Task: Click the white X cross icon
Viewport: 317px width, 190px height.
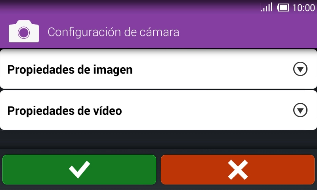Action: [238, 169]
